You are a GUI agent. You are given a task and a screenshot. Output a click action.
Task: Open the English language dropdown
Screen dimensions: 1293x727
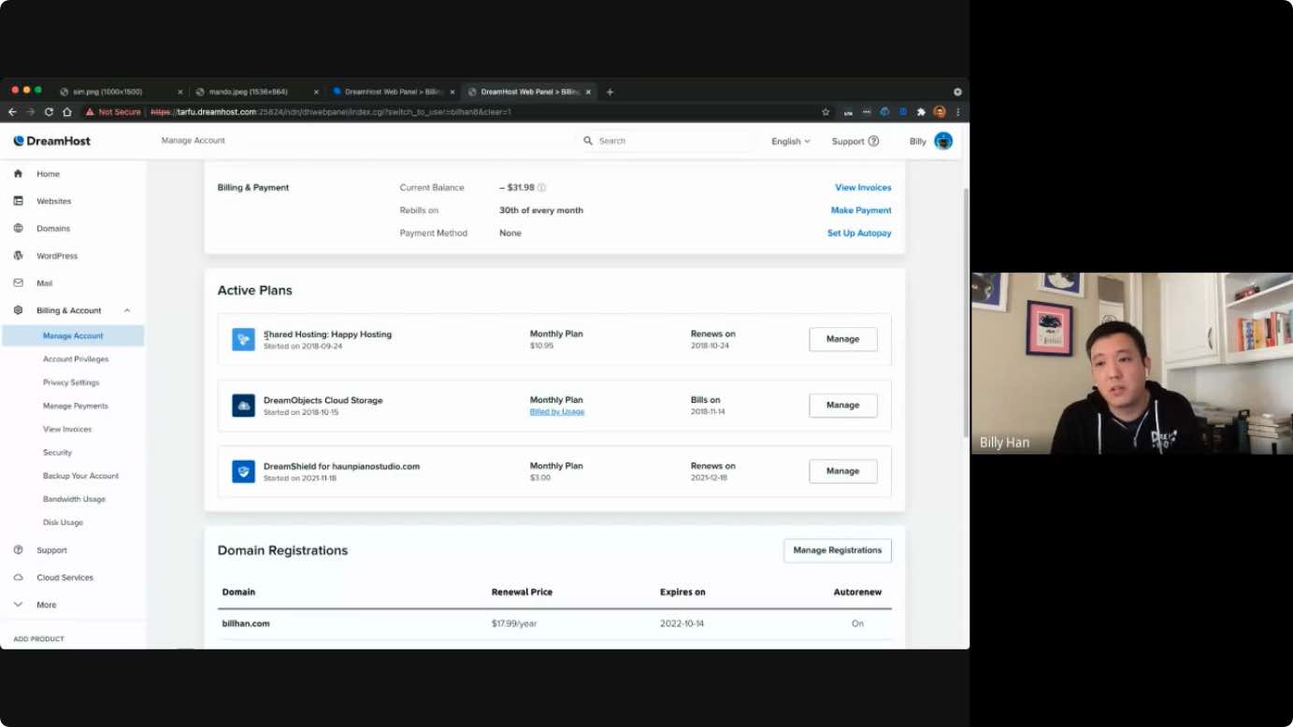(x=790, y=141)
